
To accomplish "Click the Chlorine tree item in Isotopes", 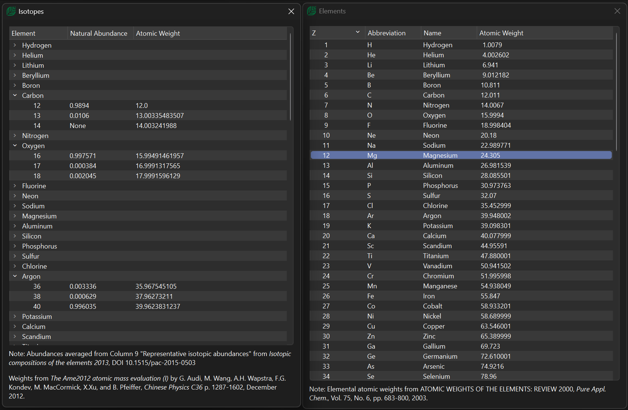I will [148, 266].
